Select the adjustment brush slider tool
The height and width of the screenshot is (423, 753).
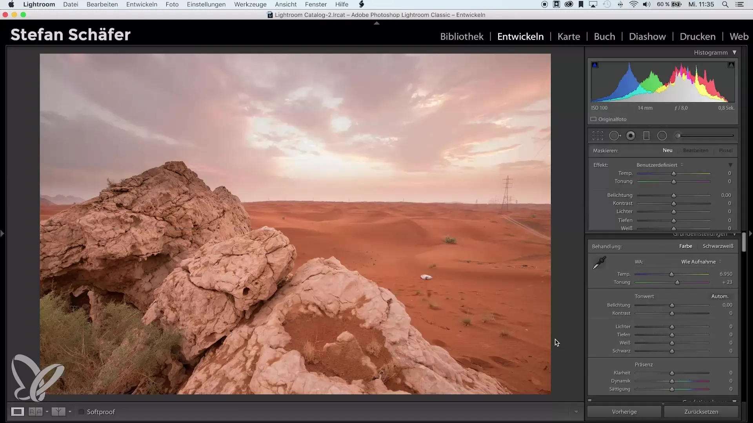pyautogui.click(x=705, y=136)
